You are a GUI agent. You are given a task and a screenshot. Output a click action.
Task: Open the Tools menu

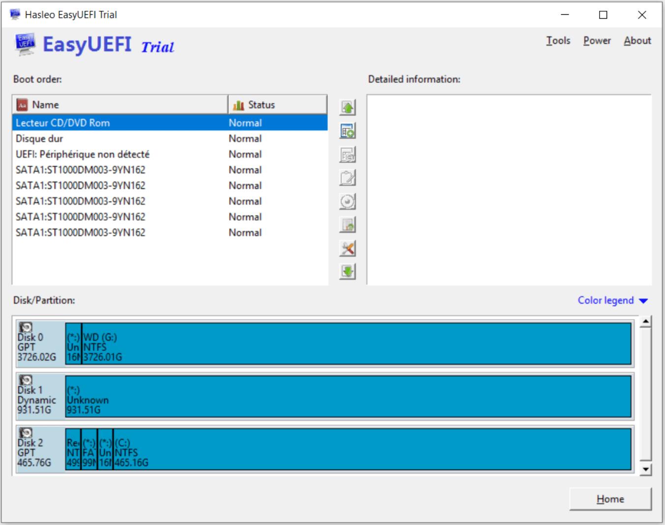point(558,41)
